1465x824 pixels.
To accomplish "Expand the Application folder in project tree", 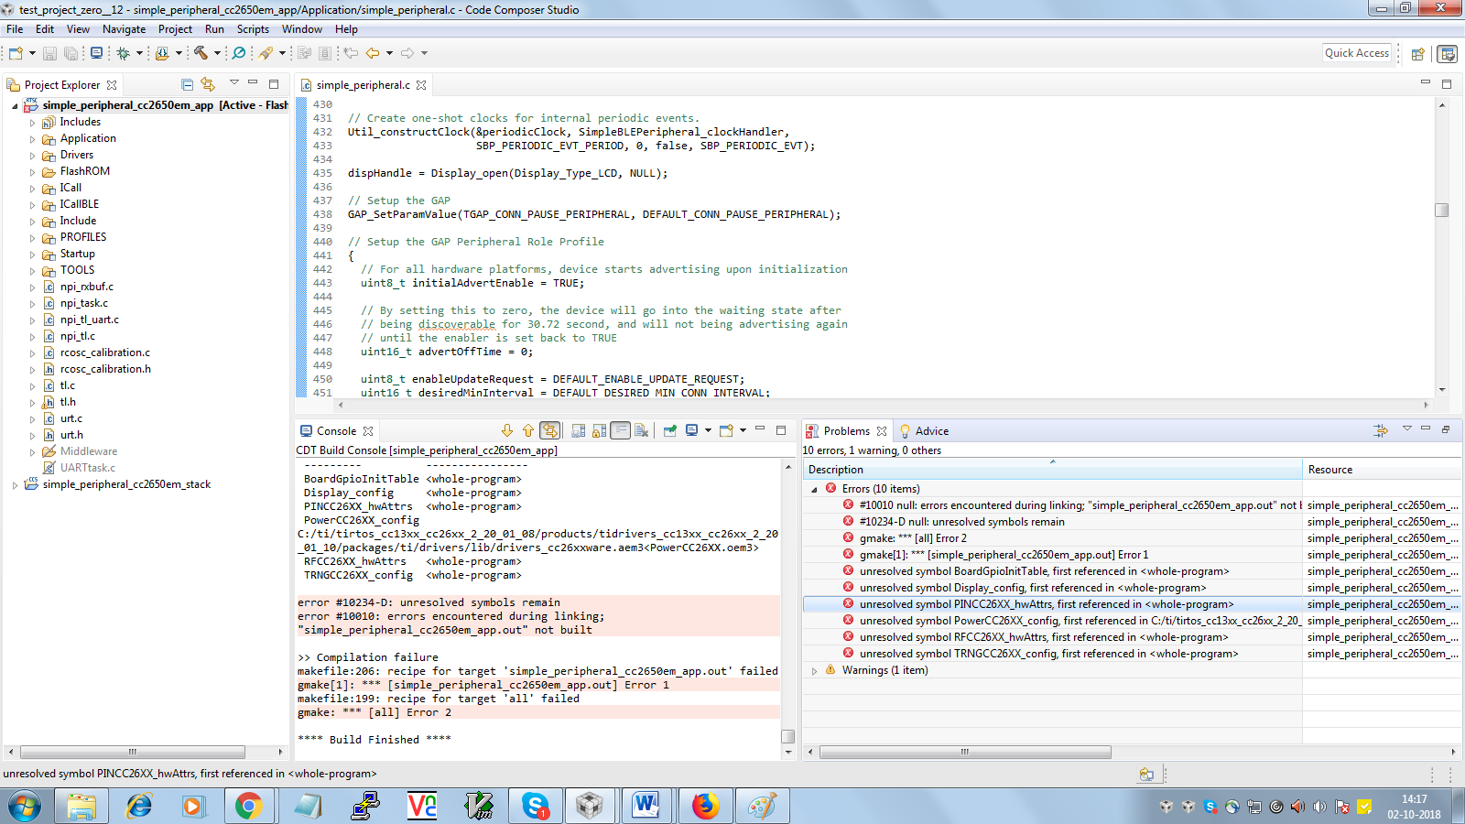I will (x=33, y=139).
